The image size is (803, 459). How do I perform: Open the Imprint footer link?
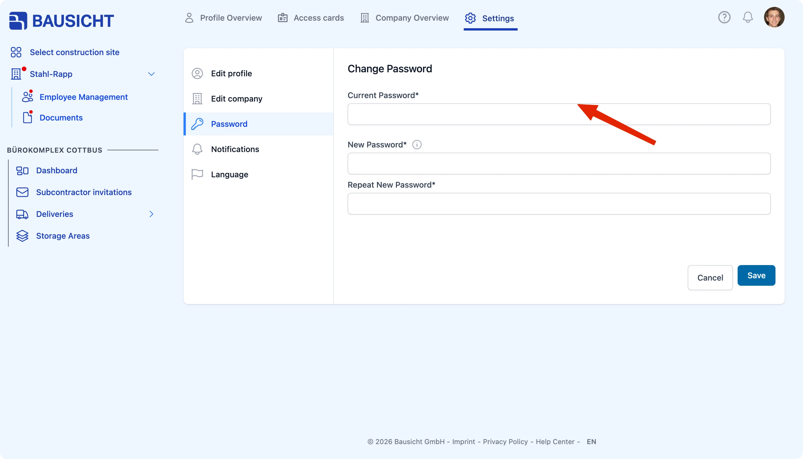pyautogui.click(x=463, y=442)
